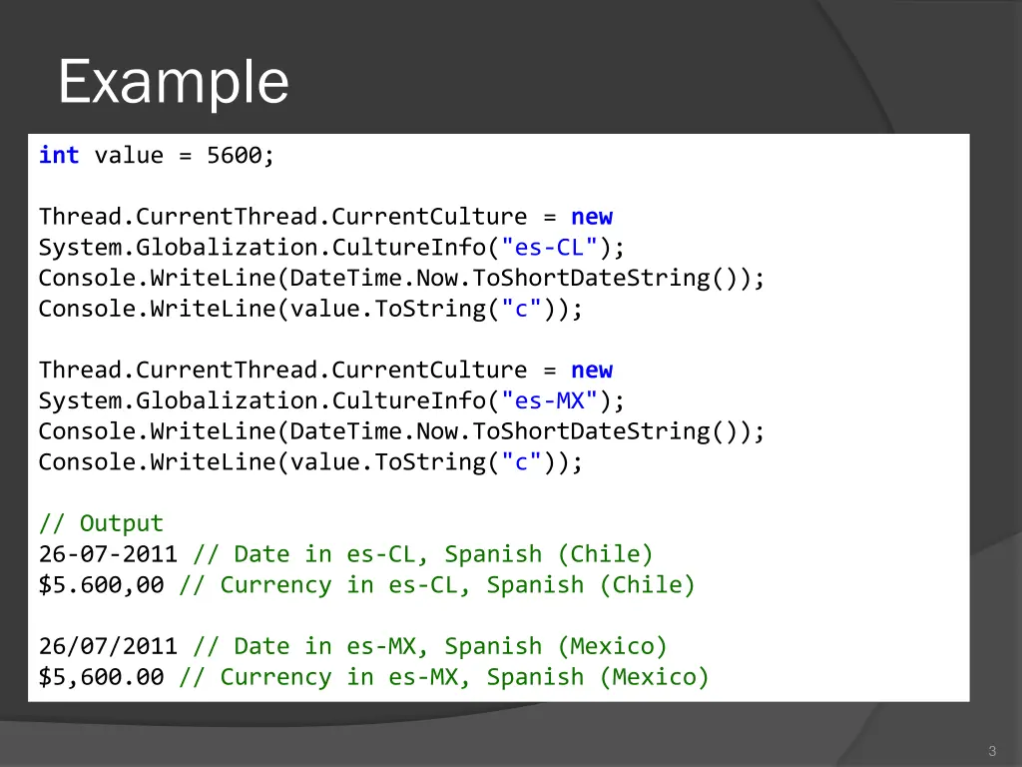Click the second new keyword
This screenshot has width=1022, height=767.
[592, 370]
